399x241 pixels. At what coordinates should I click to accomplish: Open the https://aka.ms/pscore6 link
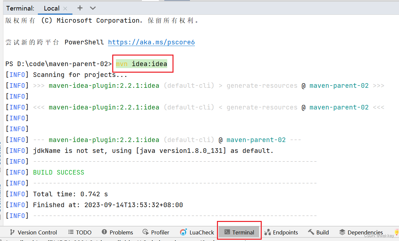[x=151, y=42]
